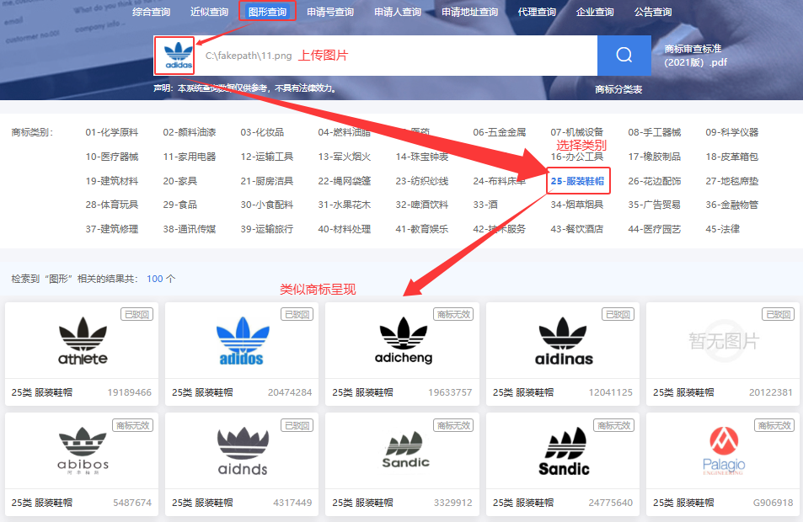Select category 10-医疗器械
Viewport: 803px width, 522px height.
point(111,157)
